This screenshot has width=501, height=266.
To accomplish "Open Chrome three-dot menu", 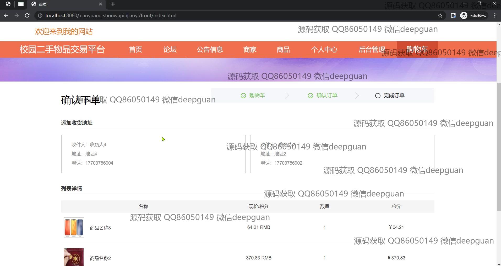I will point(495,16).
